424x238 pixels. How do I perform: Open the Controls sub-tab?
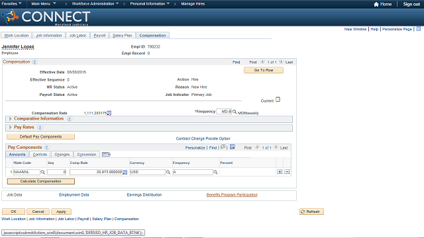tap(40, 154)
